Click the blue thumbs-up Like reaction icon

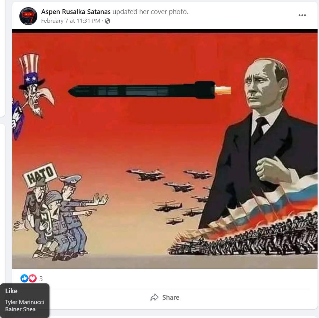coord(24,278)
